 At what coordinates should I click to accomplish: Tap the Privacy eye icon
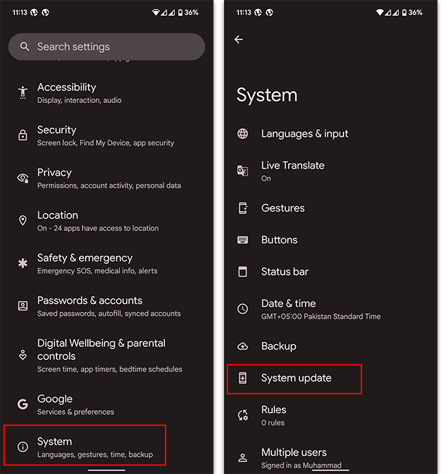click(23, 178)
